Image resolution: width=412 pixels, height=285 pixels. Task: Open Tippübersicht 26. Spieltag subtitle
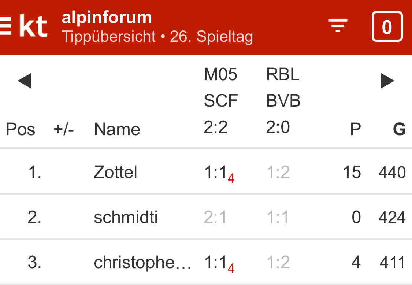tap(157, 37)
